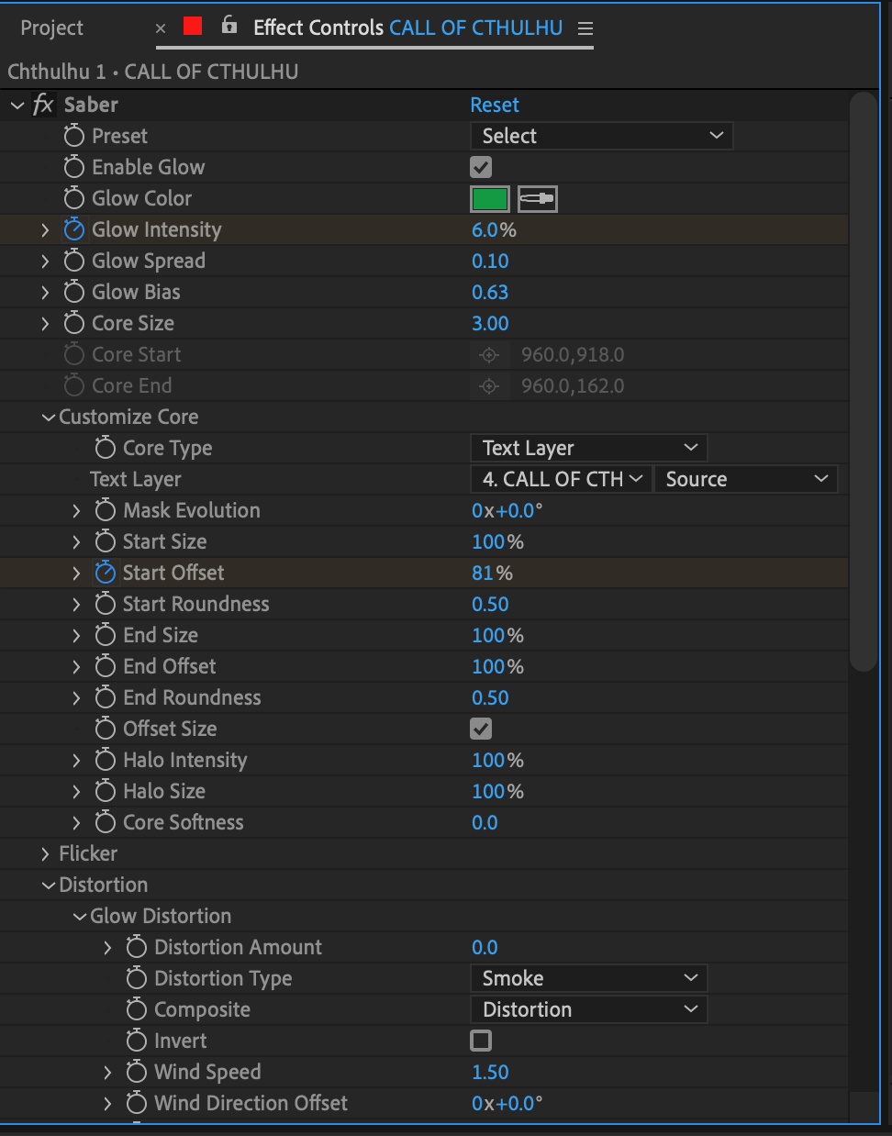Toggle stopwatch for Distortion Amount
Image resolution: width=892 pixels, height=1136 pixels.
pos(137,947)
